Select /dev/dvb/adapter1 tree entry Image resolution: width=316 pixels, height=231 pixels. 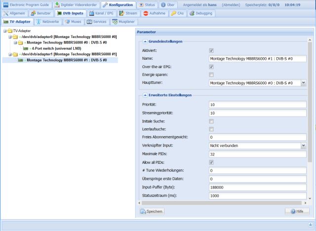pyautogui.click(x=69, y=54)
